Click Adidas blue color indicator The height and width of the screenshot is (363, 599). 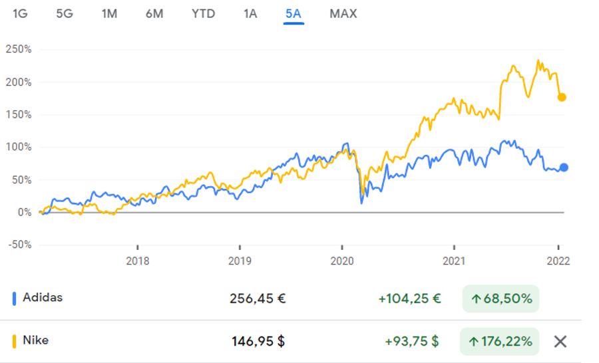pyautogui.click(x=14, y=299)
